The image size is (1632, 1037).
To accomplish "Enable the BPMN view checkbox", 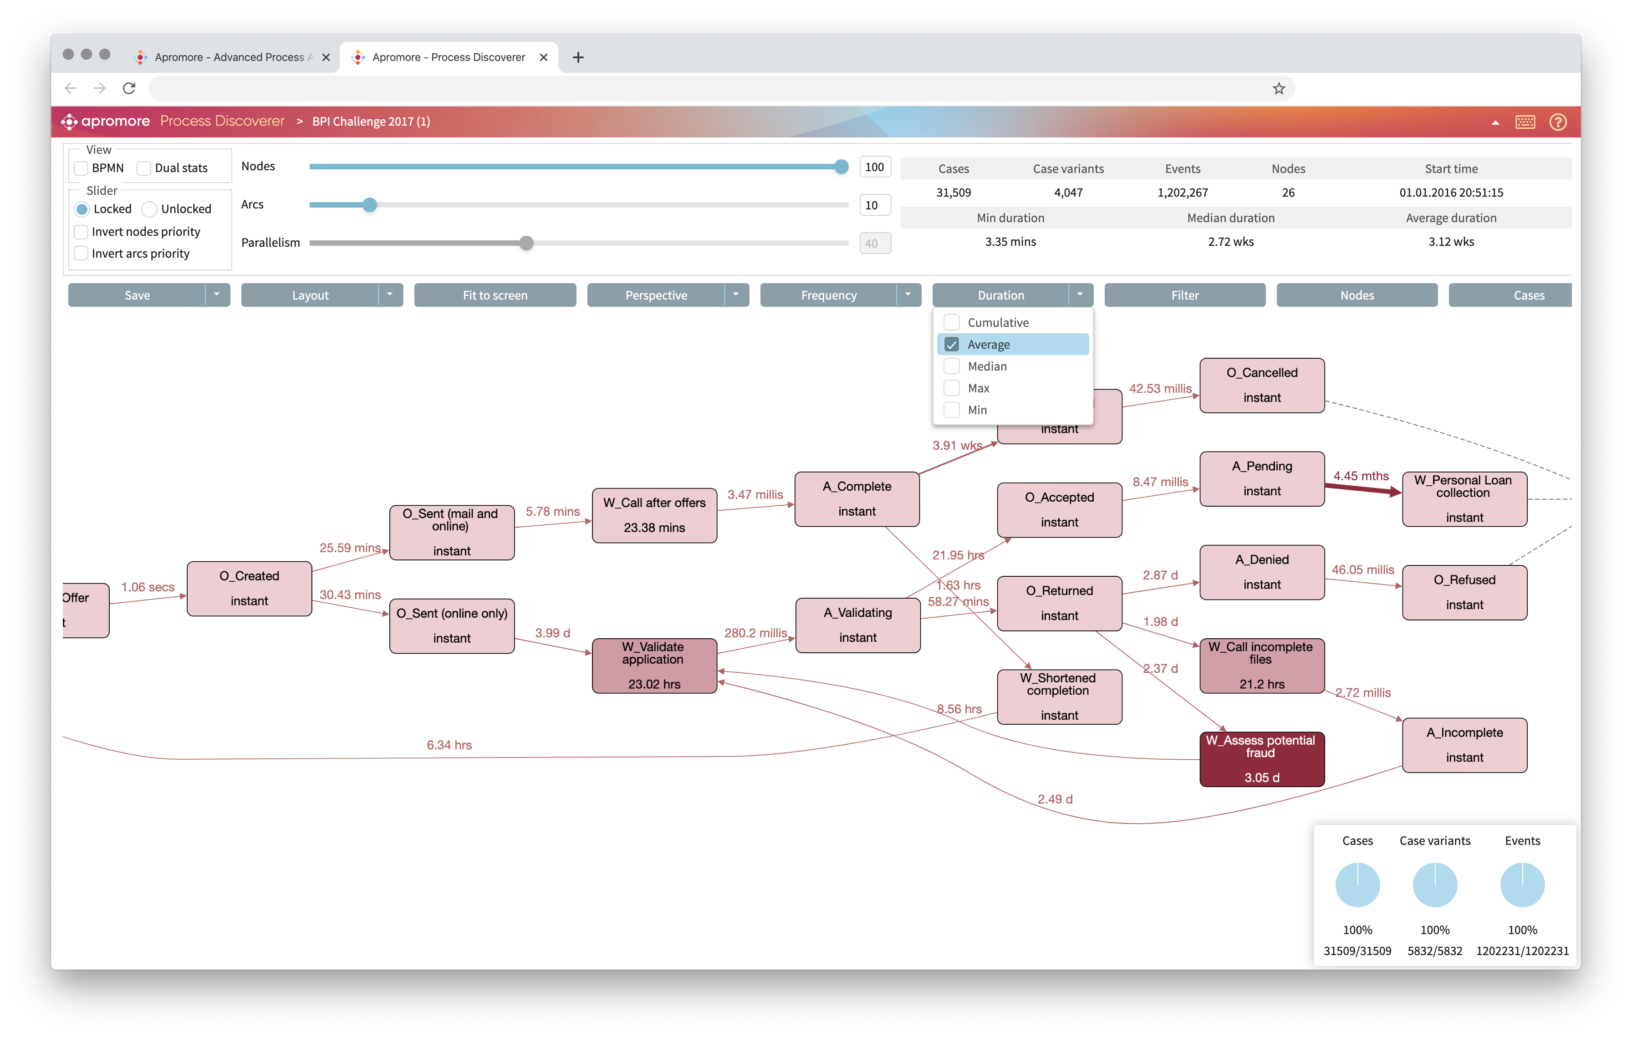I will [82, 168].
